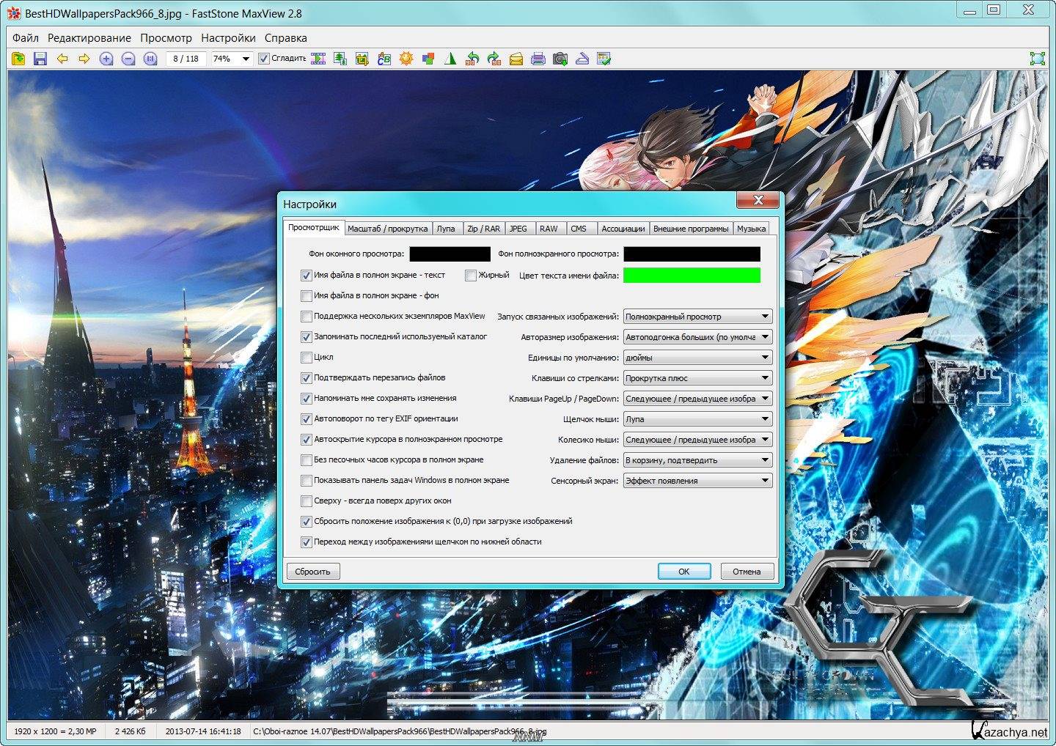Image resolution: width=1056 pixels, height=746 pixels.
Task: Click the Сбросить button
Action: (313, 572)
